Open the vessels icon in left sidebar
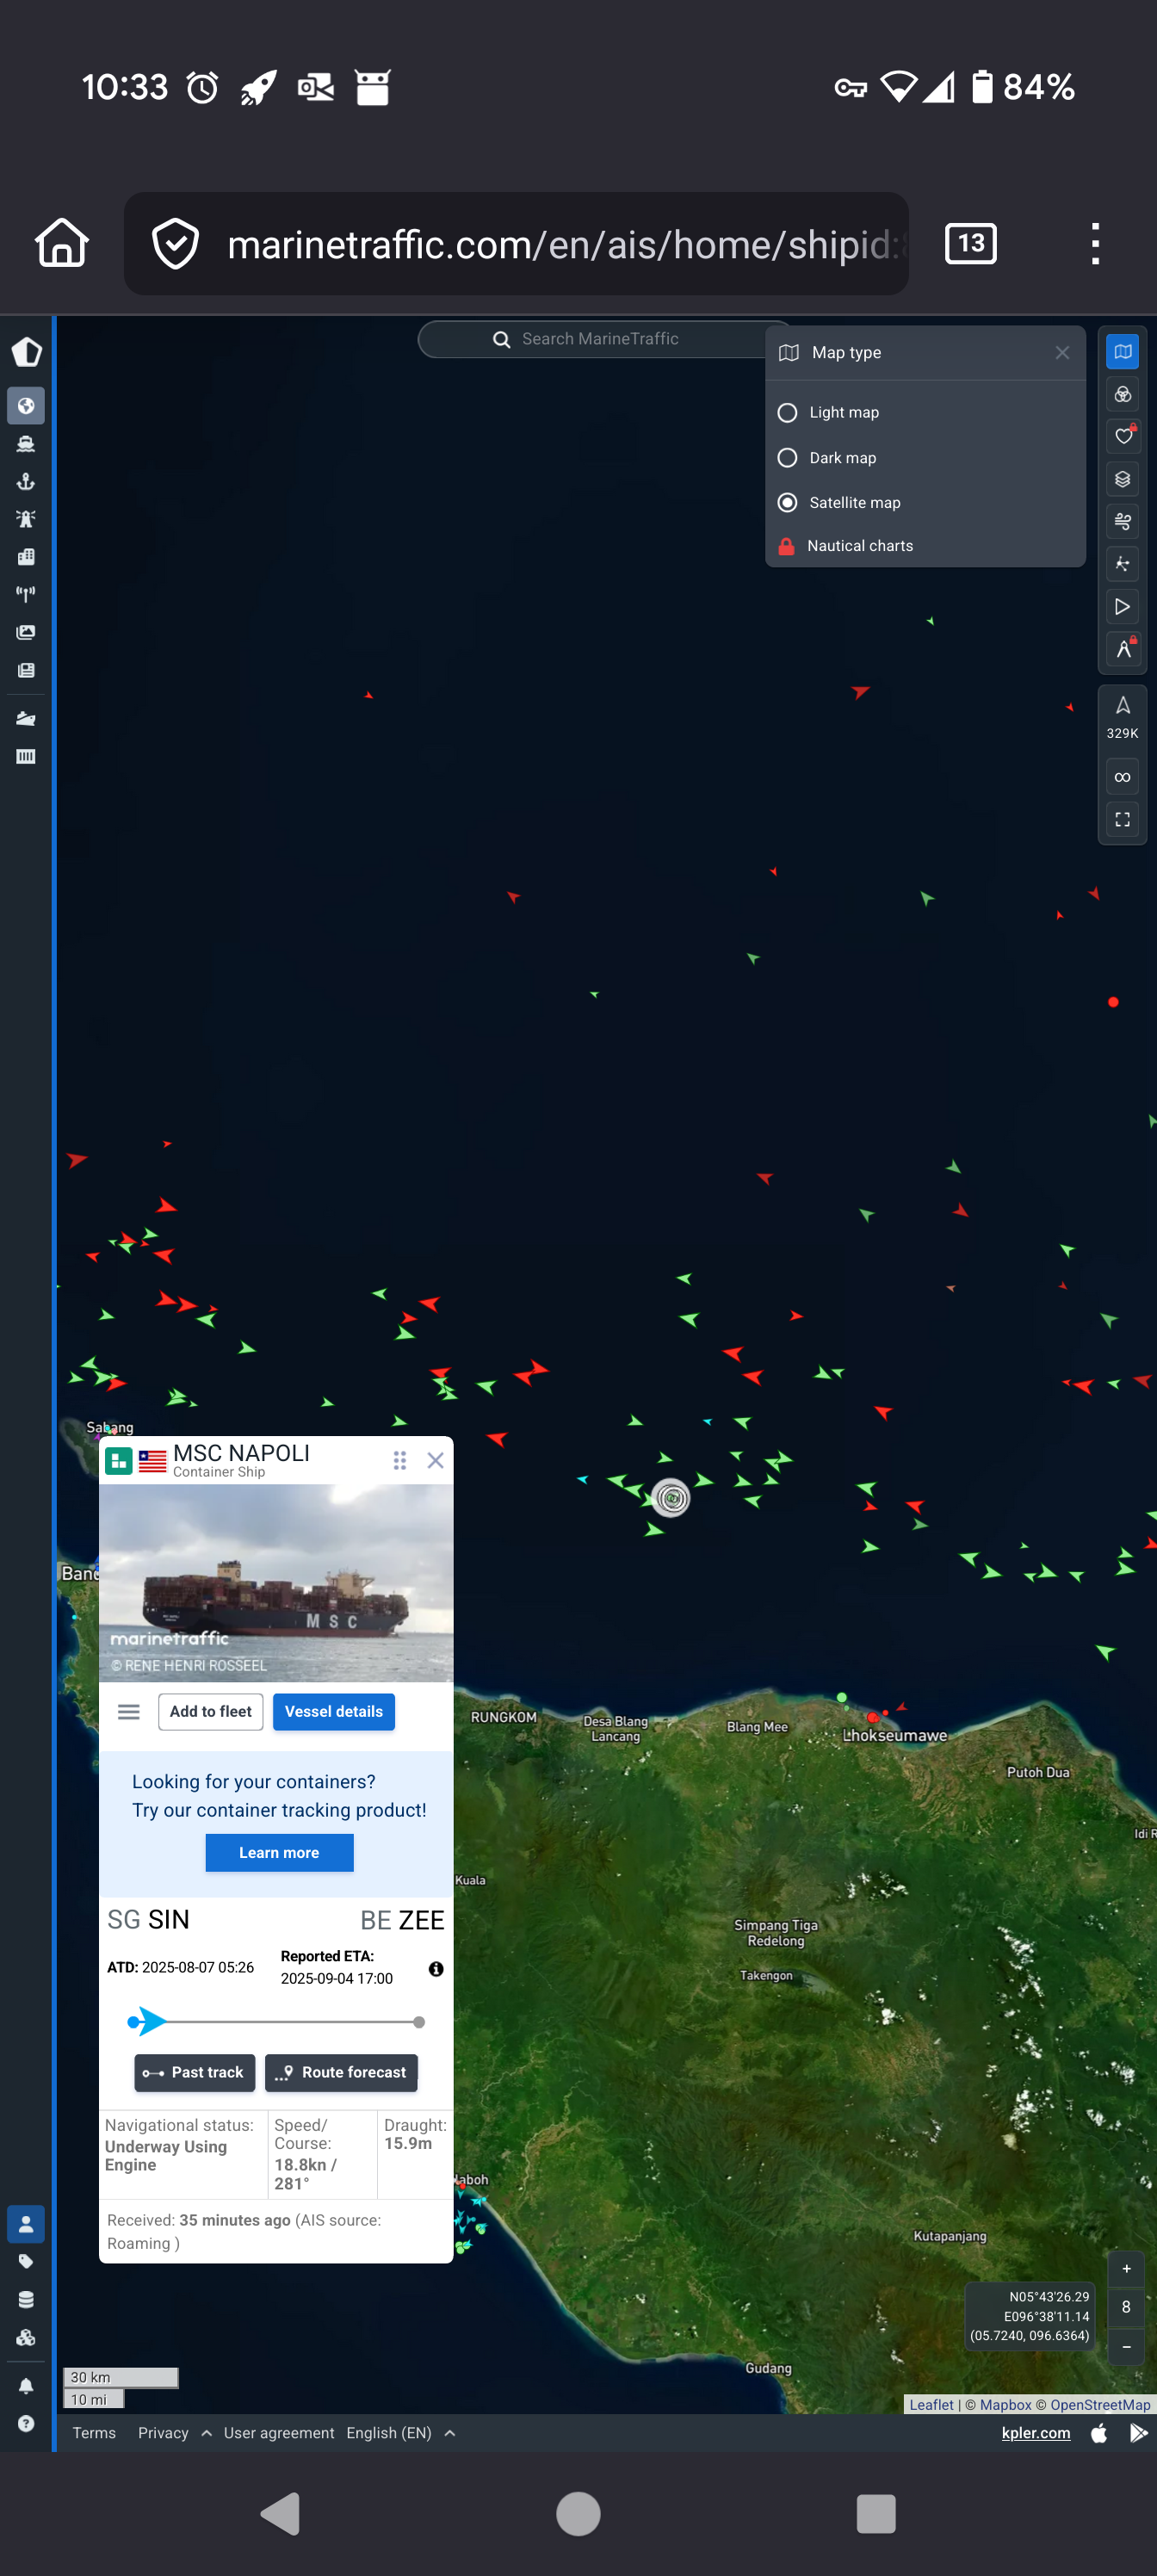The width and height of the screenshot is (1157, 2576). click(26, 444)
